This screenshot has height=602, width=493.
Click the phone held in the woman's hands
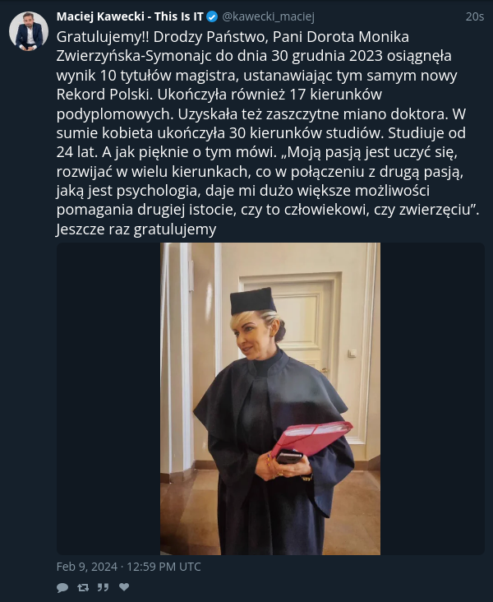(289, 457)
